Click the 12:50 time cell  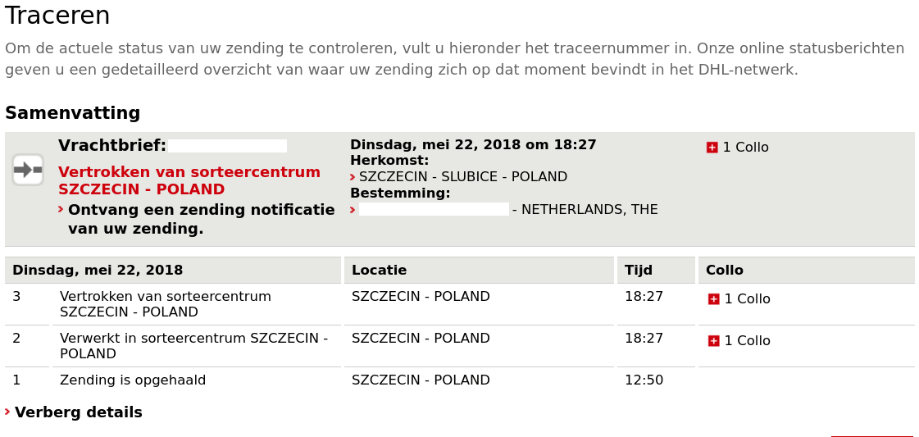pos(644,380)
